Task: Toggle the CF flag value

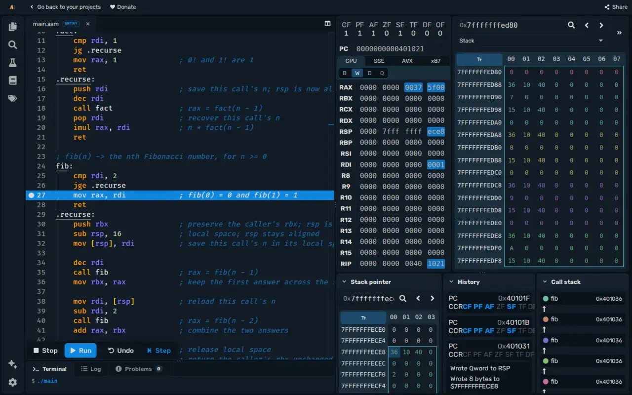Action: pyautogui.click(x=346, y=34)
